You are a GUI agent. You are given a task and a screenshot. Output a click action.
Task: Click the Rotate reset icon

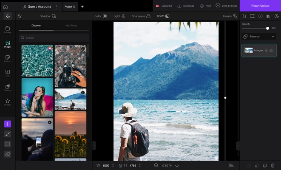coord(276,16)
